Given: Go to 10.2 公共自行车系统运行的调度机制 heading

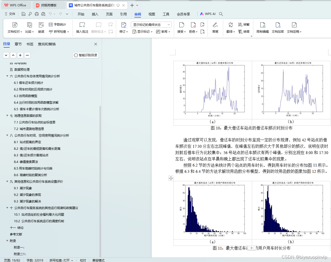Looking at the screenshot, I should pyautogui.click(x=39, y=221).
